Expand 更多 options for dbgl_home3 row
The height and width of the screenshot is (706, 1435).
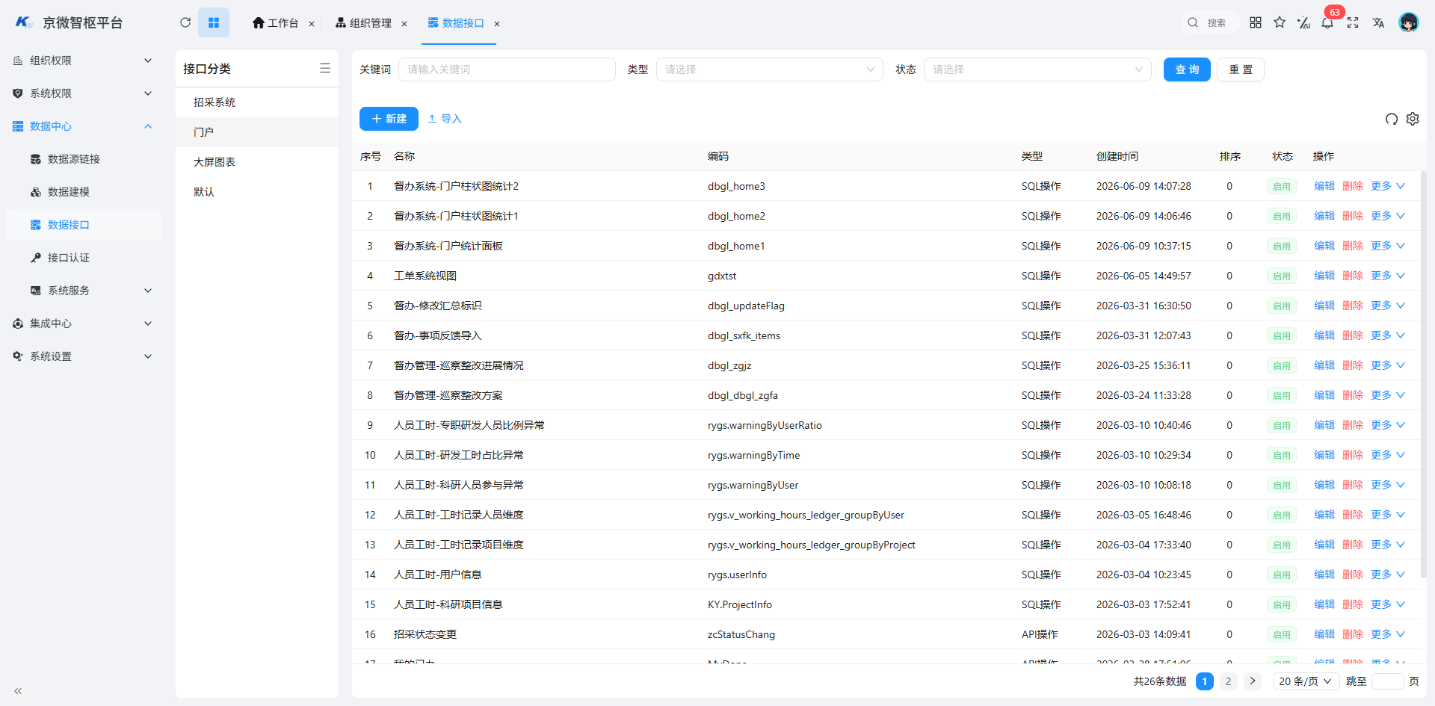[1388, 186]
